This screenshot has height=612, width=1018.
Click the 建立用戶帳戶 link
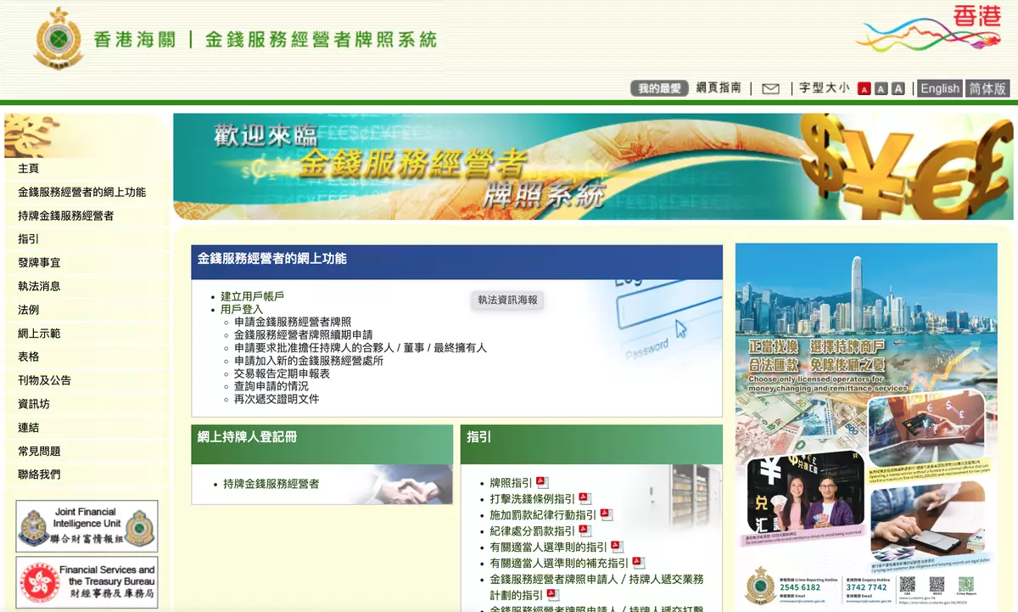(252, 296)
